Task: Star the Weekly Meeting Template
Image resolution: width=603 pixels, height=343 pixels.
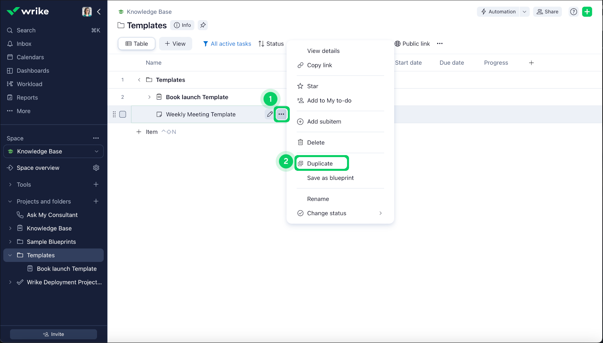Action: (312, 86)
